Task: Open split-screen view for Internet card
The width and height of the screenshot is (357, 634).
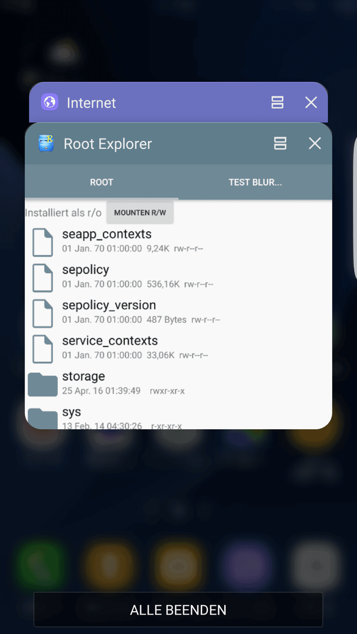Action: (277, 103)
